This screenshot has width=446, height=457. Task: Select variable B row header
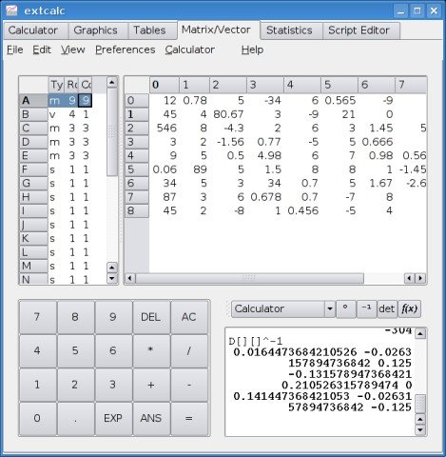click(x=33, y=114)
